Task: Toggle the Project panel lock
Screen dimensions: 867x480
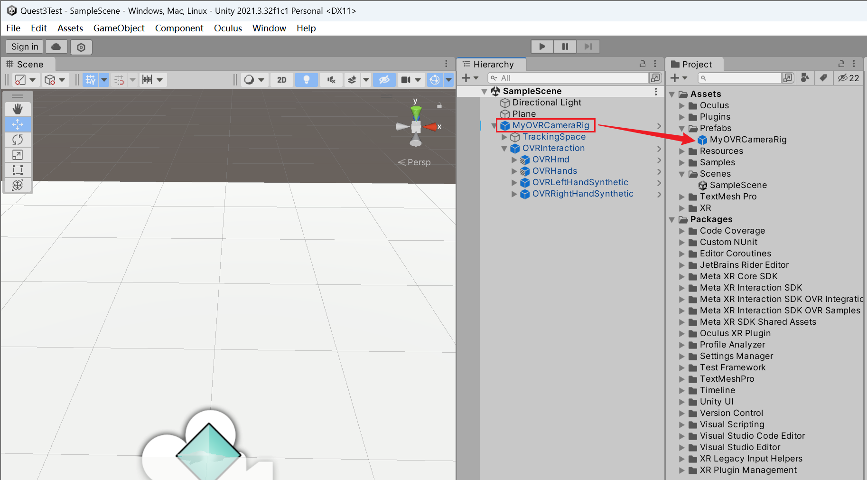Action: point(841,64)
